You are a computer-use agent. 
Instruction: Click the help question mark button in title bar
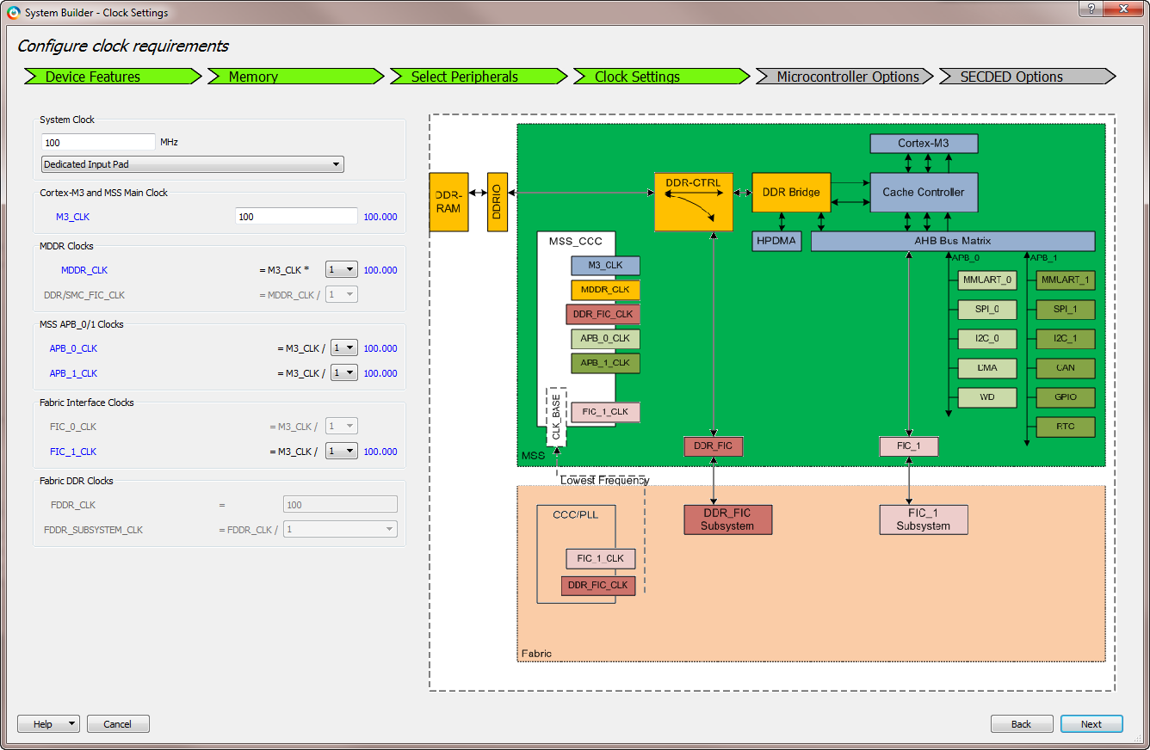coord(1091,9)
